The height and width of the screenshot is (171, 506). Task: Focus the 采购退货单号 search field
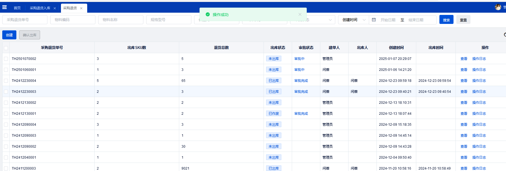tap(25, 20)
